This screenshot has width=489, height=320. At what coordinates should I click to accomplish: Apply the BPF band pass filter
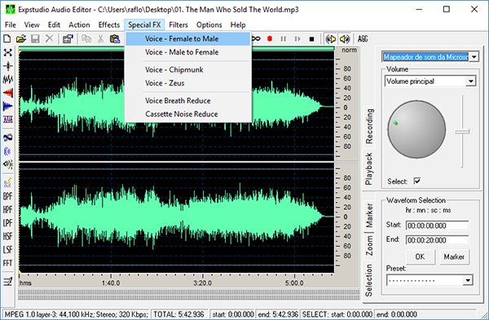[8, 196]
